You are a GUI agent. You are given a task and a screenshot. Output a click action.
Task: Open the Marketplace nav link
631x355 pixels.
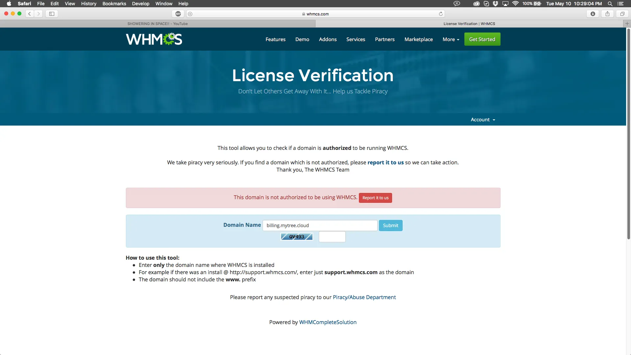click(419, 39)
